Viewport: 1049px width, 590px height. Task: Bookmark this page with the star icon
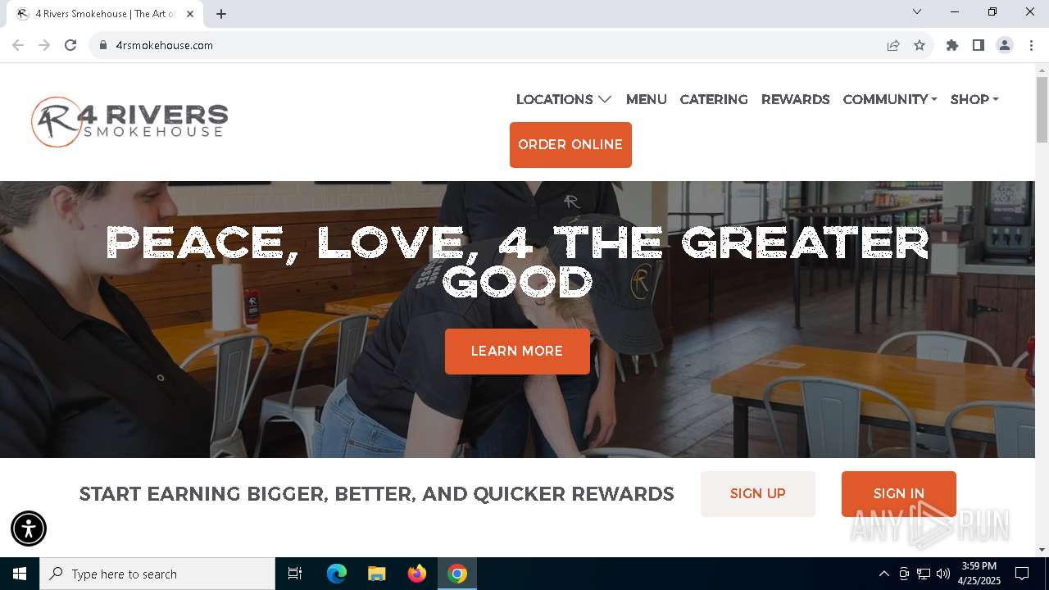(x=920, y=45)
